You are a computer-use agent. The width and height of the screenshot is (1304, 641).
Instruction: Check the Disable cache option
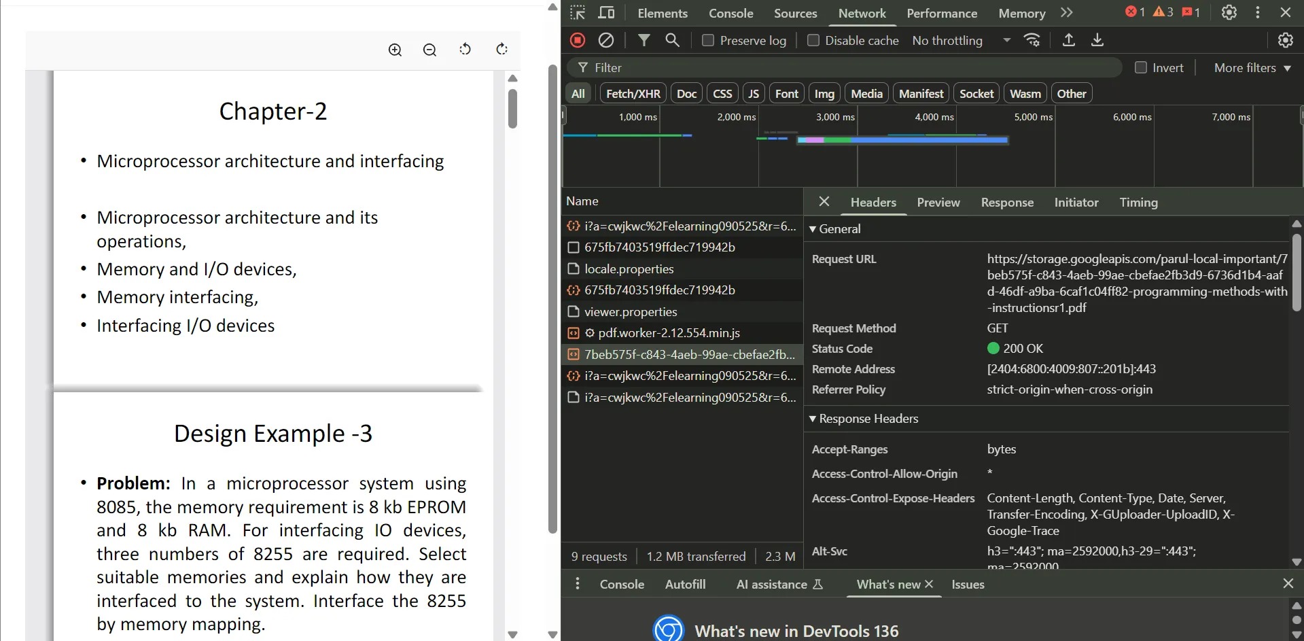[x=813, y=41]
